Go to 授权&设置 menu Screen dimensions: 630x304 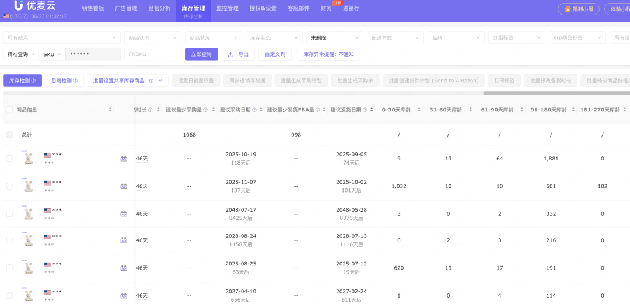coord(262,8)
